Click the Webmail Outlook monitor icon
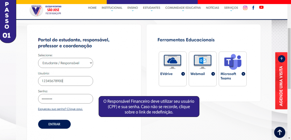This screenshot has height=140, width=291. [203, 62]
